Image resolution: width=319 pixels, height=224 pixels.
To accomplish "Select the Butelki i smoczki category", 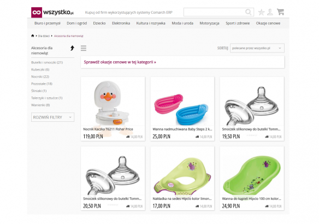I will point(47,62).
